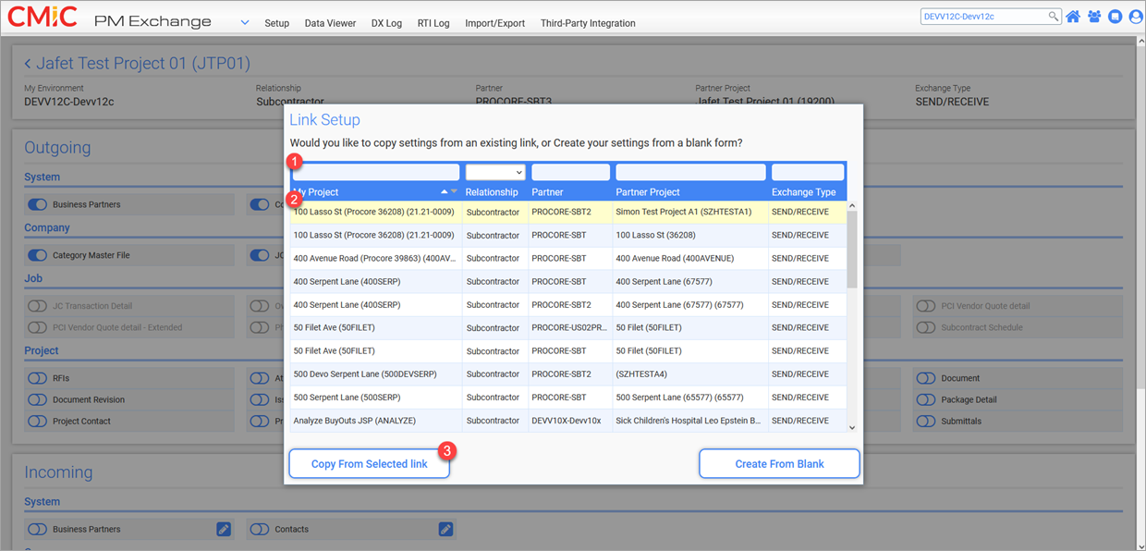
Task: Open the RTI Log page
Action: coord(433,23)
